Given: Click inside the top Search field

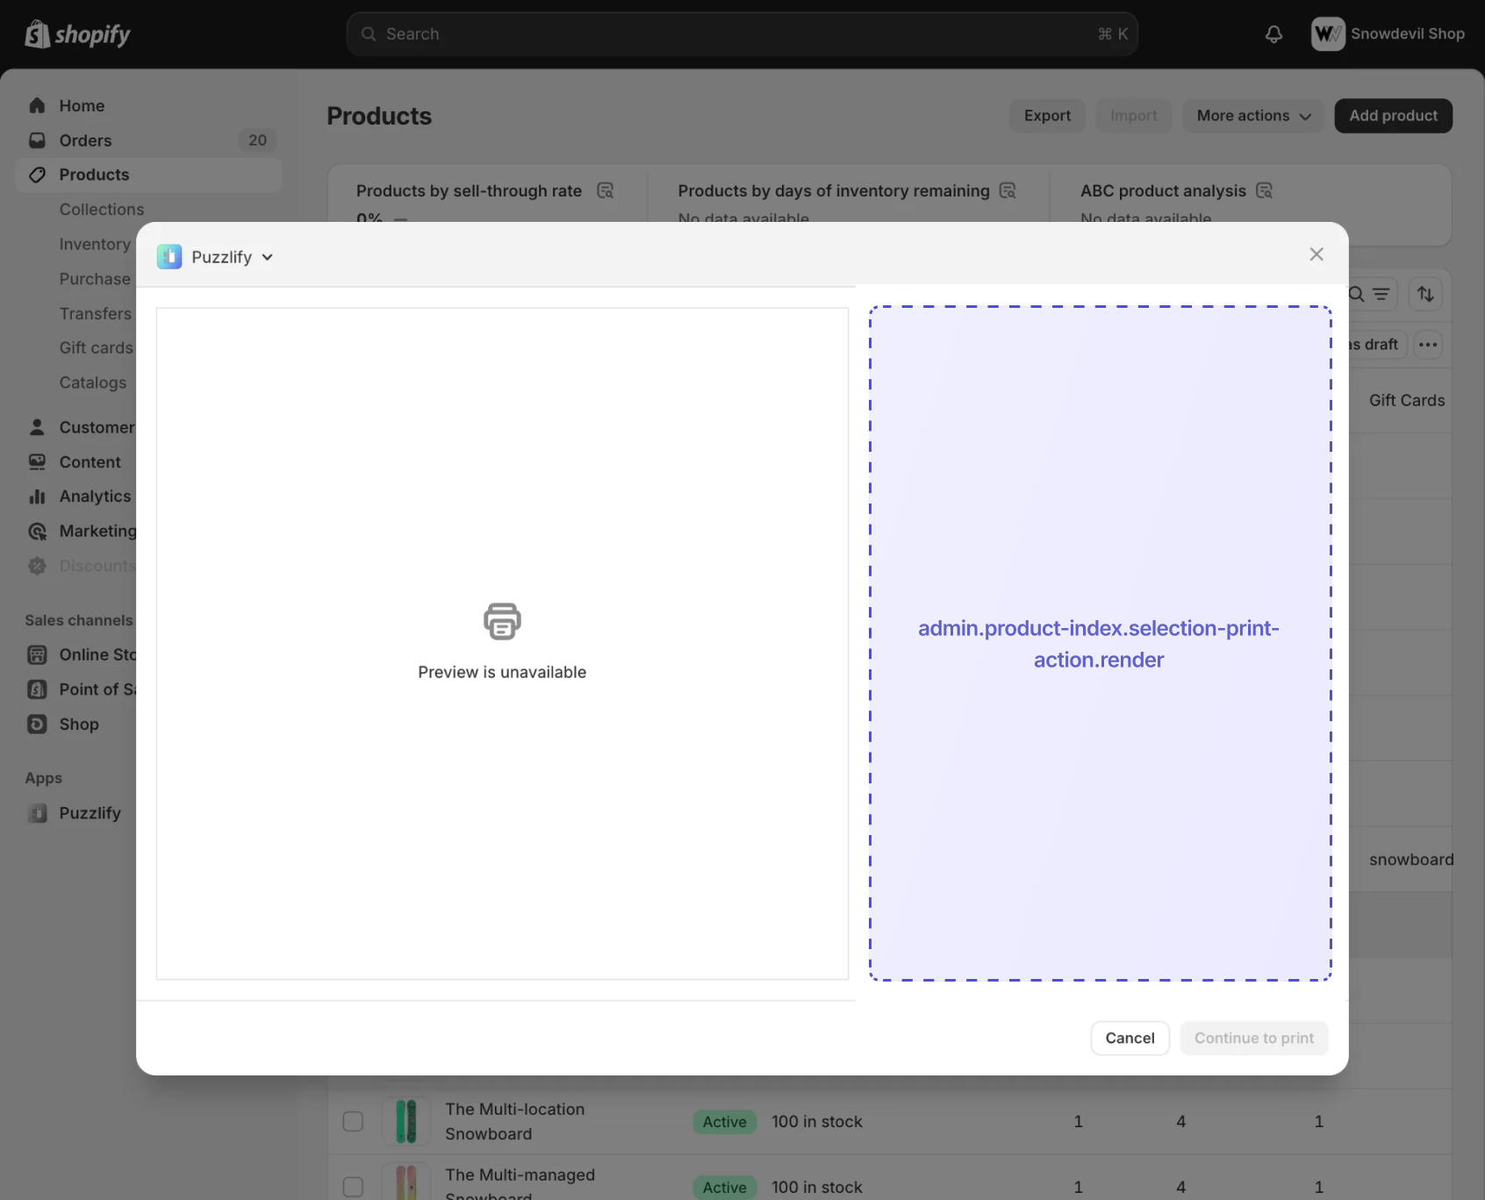Looking at the screenshot, I should 742,34.
